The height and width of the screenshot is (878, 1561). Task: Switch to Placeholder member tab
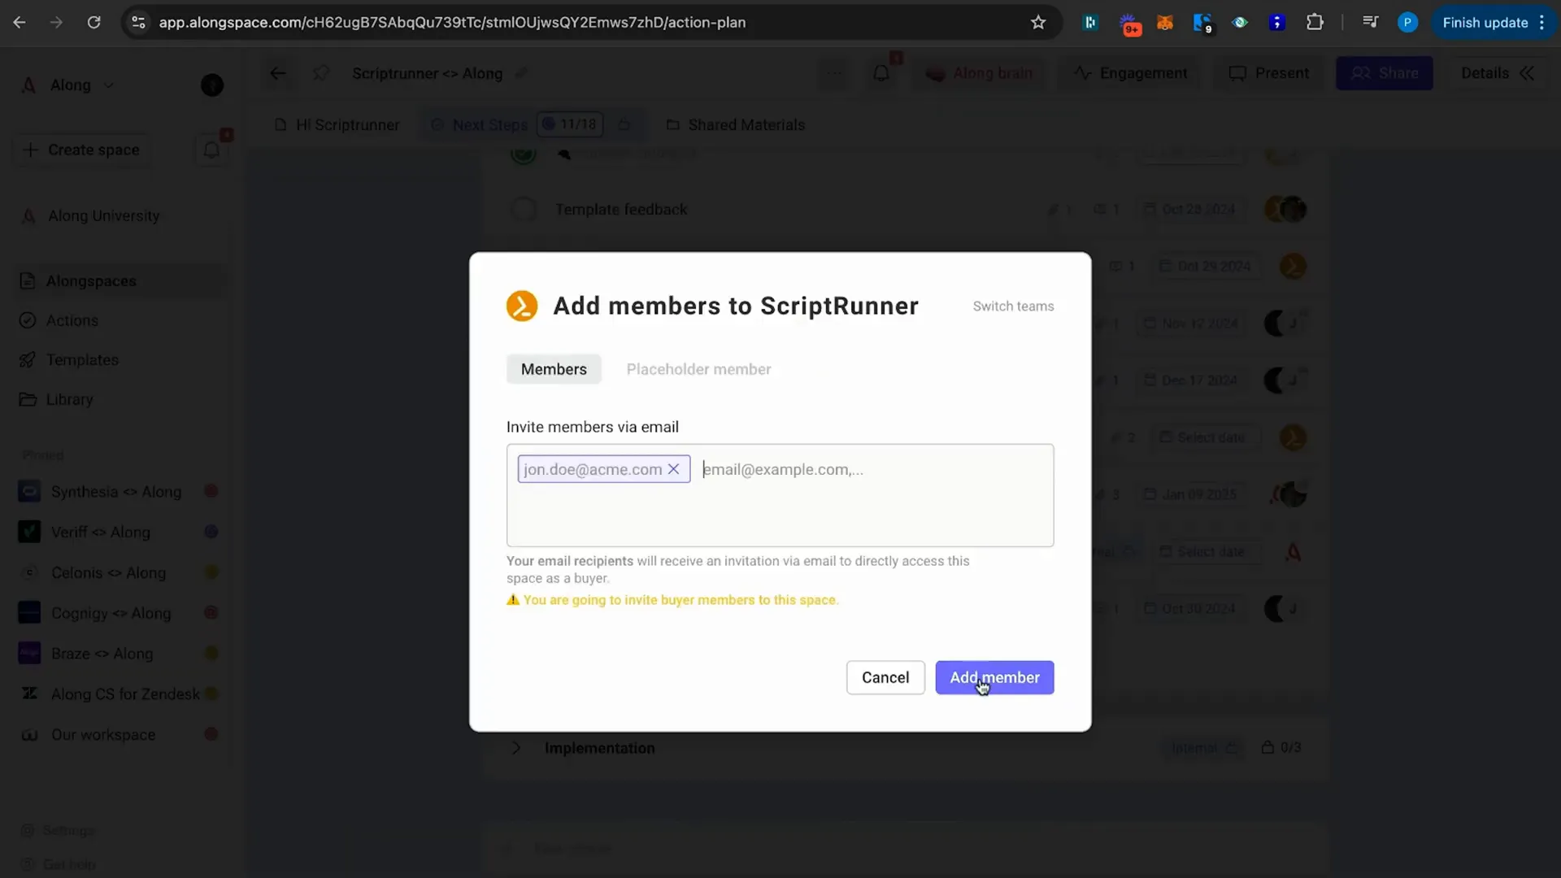click(x=699, y=369)
